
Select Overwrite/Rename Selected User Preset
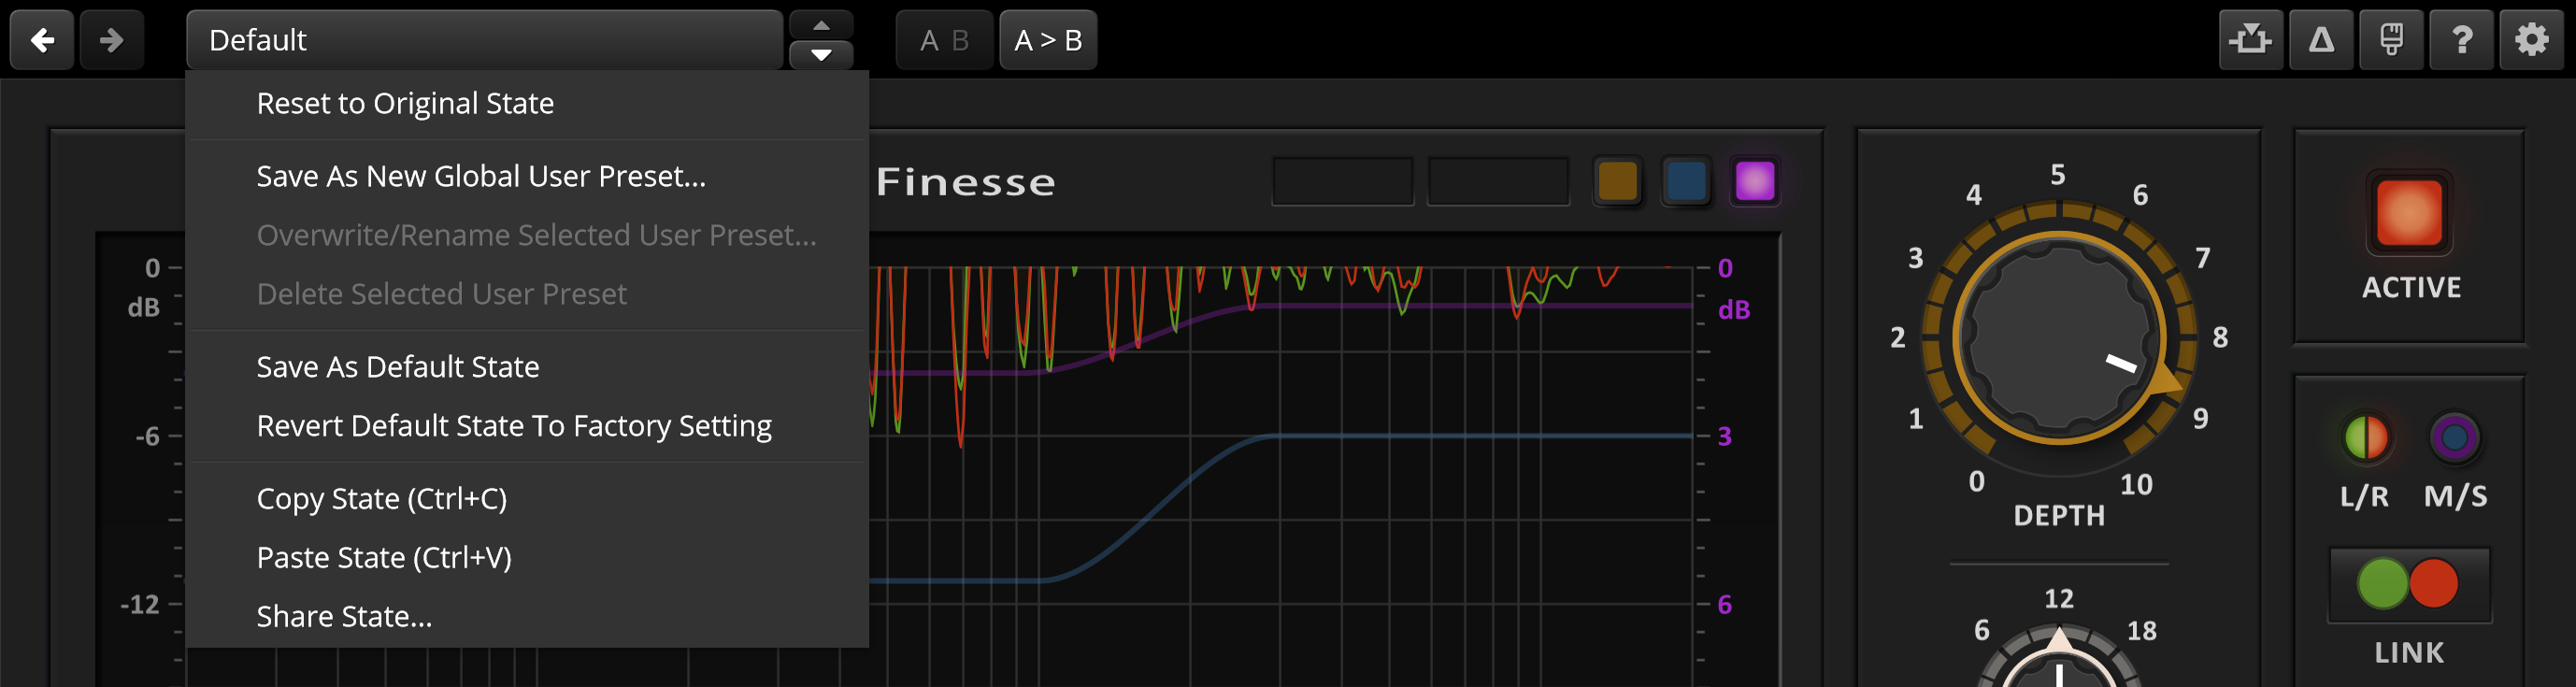click(527, 235)
